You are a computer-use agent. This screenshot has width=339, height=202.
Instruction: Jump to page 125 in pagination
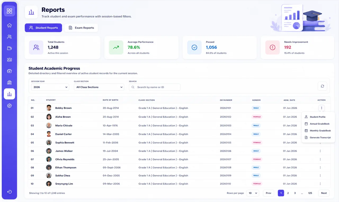pos(310,193)
